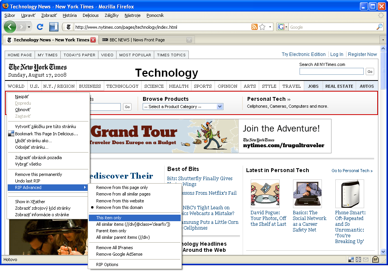Image resolution: width=388 pixels, height=271 pixels.
Task: Open the Social Network laptop thumbnail
Action: coord(307,194)
